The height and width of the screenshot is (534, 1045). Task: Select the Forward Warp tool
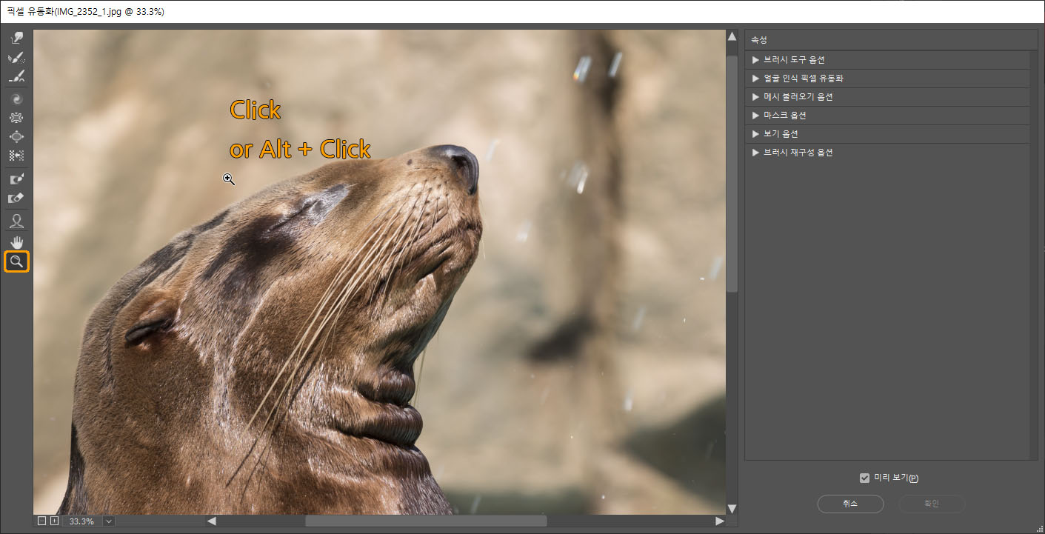coord(16,38)
